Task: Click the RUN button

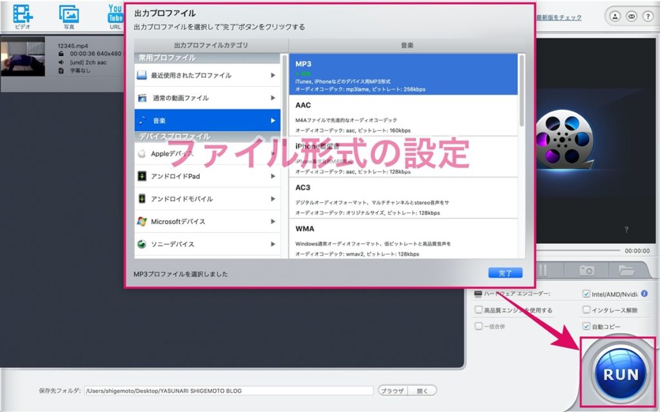Action: tap(621, 373)
